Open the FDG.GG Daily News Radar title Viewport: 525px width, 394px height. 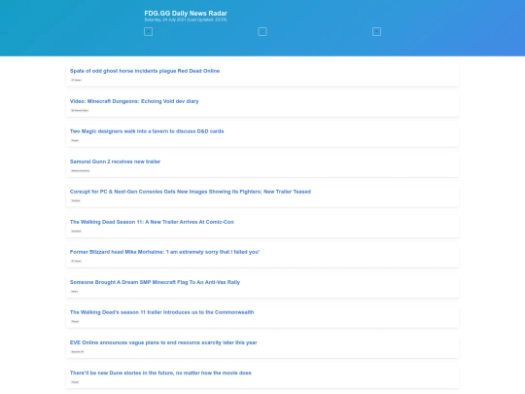point(186,14)
